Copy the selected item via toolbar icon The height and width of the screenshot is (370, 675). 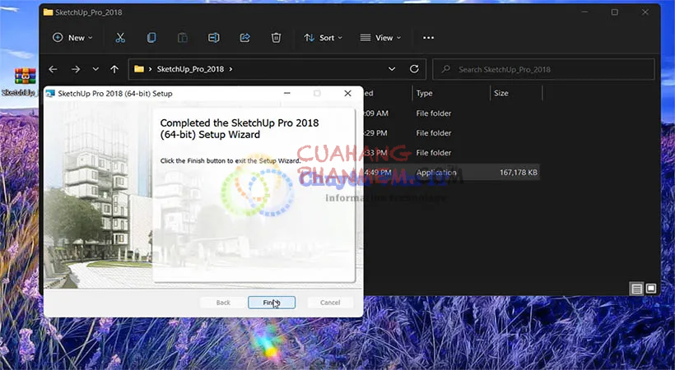tap(151, 38)
